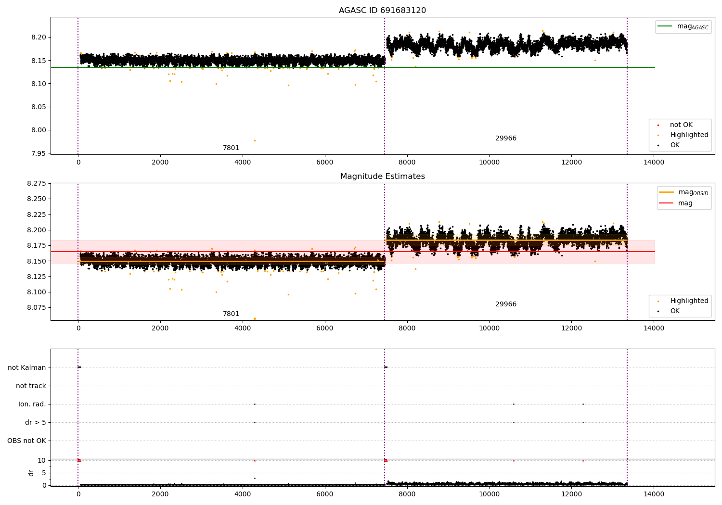Click the "6000" x-tick of Magnitude Estimates plot
722x505 pixels.
[x=325, y=328]
